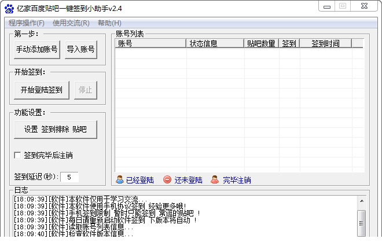
Task: Minimize the window
Action: click(327, 6)
